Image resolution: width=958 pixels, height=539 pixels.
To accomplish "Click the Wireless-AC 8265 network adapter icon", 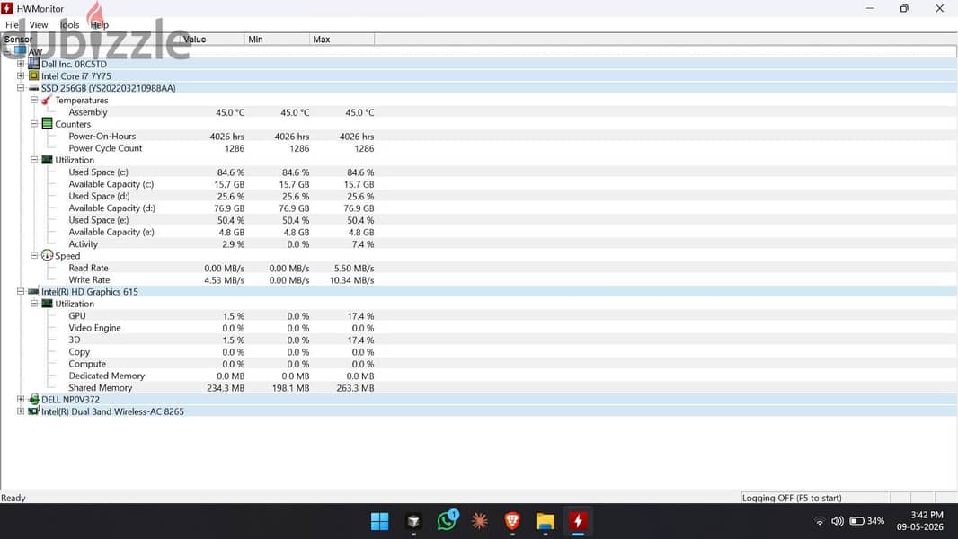I will coord(33,411).
